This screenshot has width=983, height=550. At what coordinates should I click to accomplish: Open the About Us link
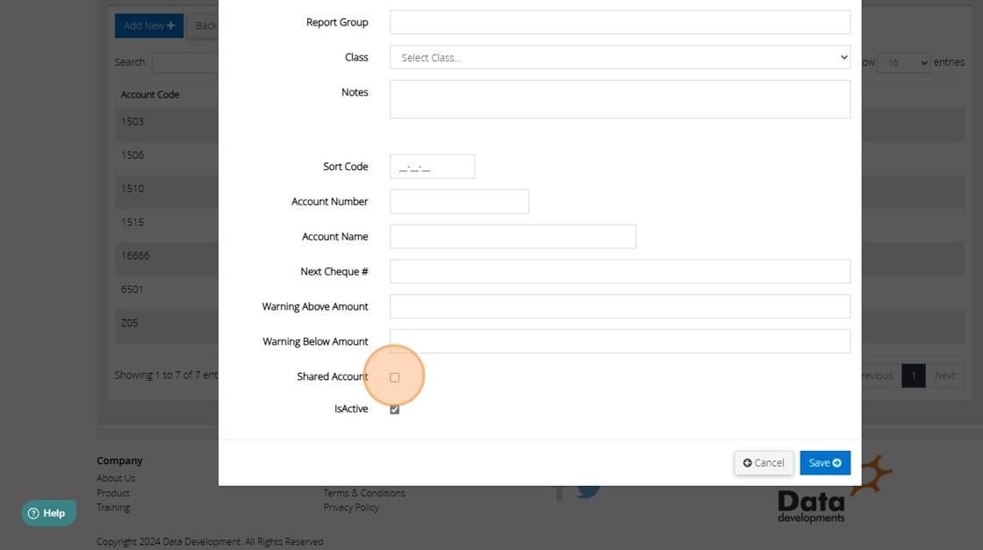pos(116,478)
